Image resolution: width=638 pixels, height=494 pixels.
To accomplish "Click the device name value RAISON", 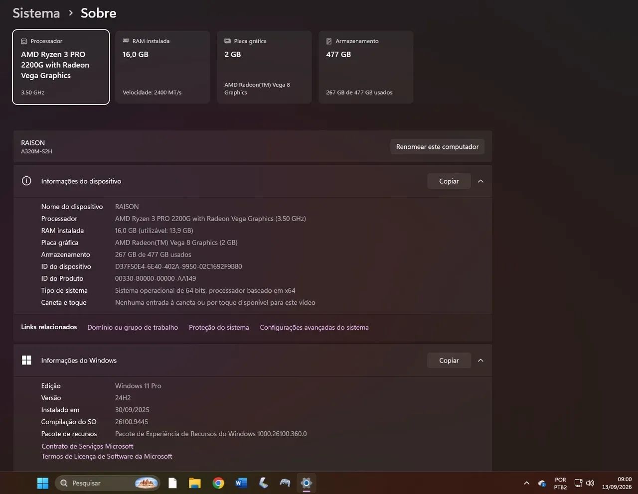I will coord(127,207).
